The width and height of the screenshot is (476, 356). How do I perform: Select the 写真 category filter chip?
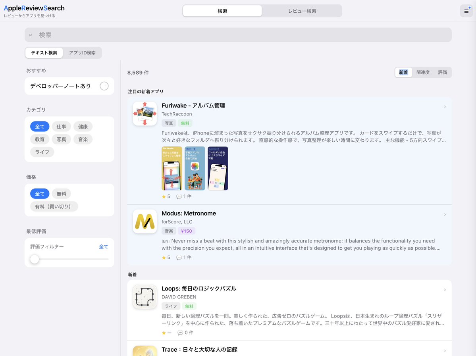click(x=61, y=139)
